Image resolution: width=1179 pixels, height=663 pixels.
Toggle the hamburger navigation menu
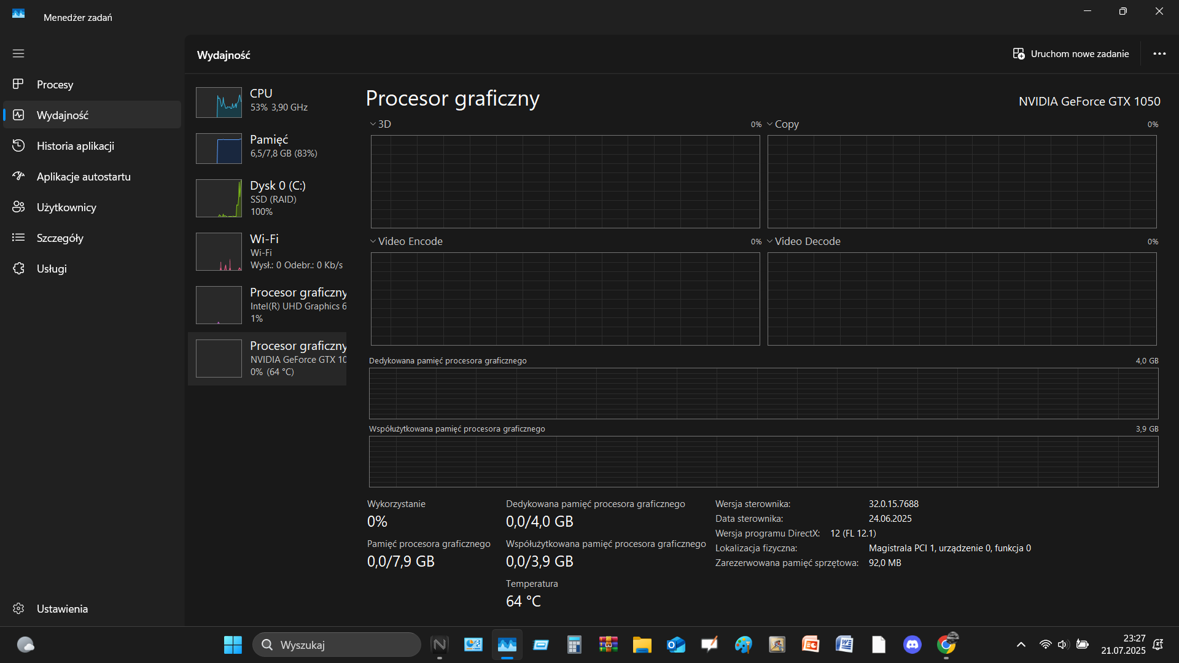[x=18, y=53]
